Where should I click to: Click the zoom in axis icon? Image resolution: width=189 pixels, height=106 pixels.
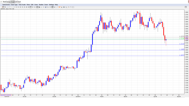click(x=69, y=7)
